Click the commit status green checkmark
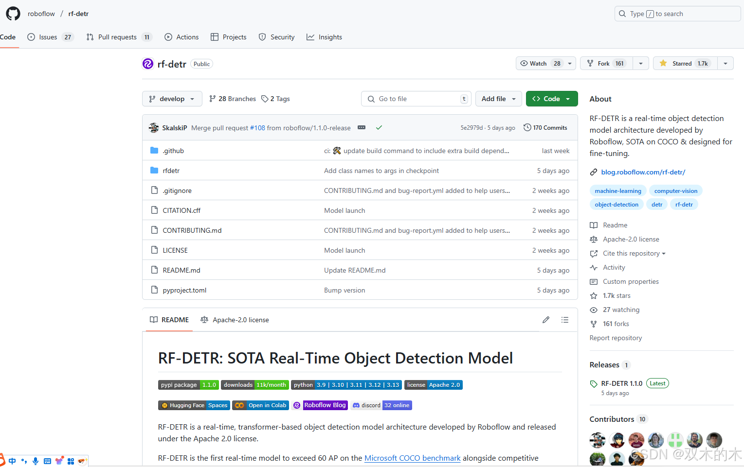Screen dimensions: 744x467 [x=379, y=128]
